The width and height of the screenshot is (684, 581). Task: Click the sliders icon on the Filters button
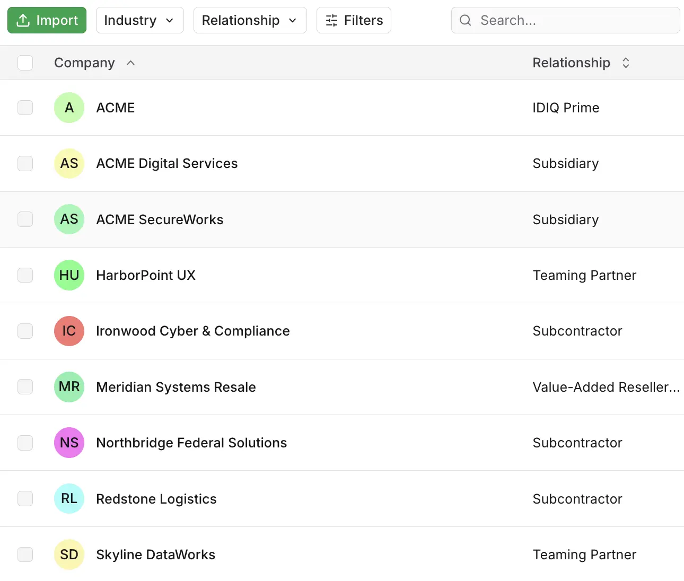click(331, 20)
